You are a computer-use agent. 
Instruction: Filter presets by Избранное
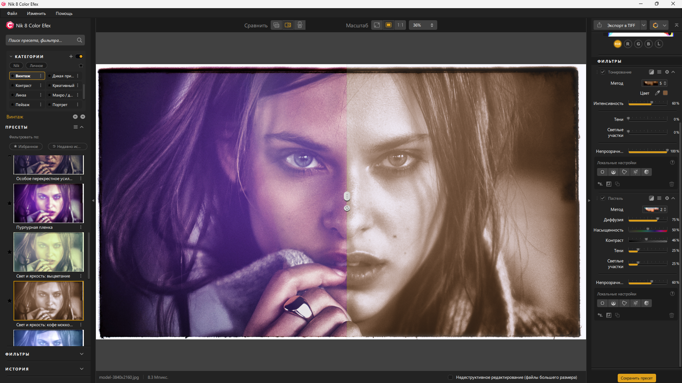[x=26, y=146]
